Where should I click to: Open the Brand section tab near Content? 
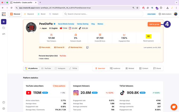(x=157, y=68)
